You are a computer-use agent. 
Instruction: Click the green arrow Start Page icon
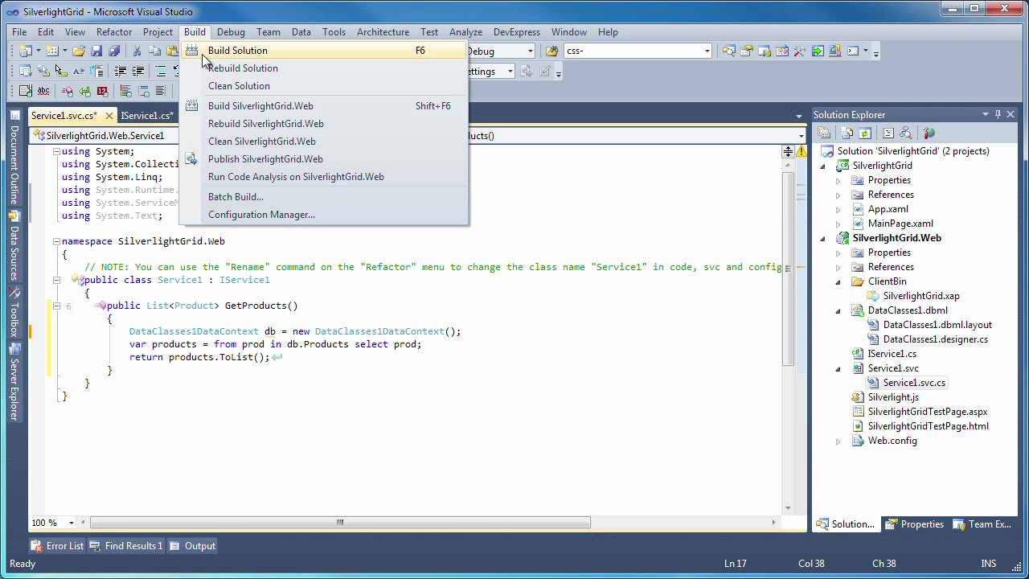(x=818, y=51)
